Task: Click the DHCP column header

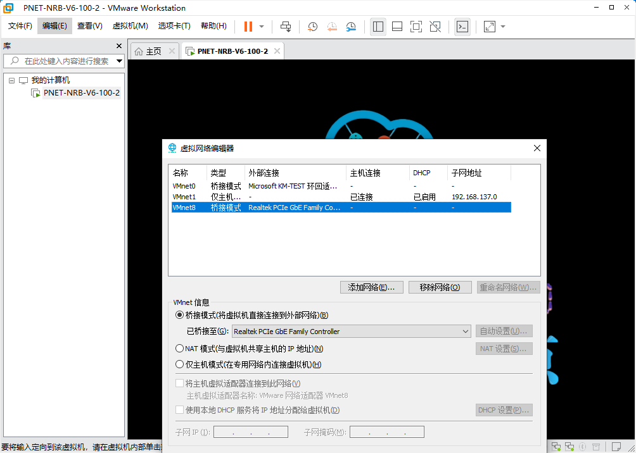Action: tap(428, 173)
